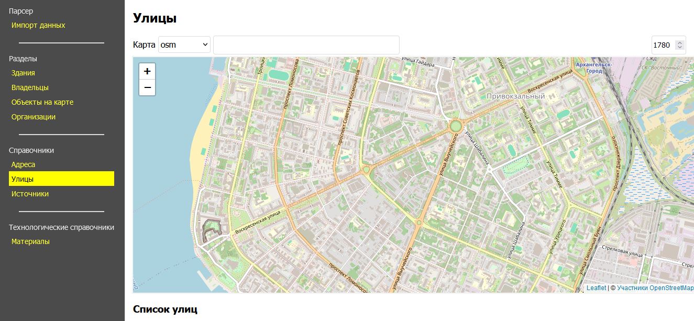Click the roundabout on Воскресенская улица
This screenshot has height=321, width=694.
455,126
